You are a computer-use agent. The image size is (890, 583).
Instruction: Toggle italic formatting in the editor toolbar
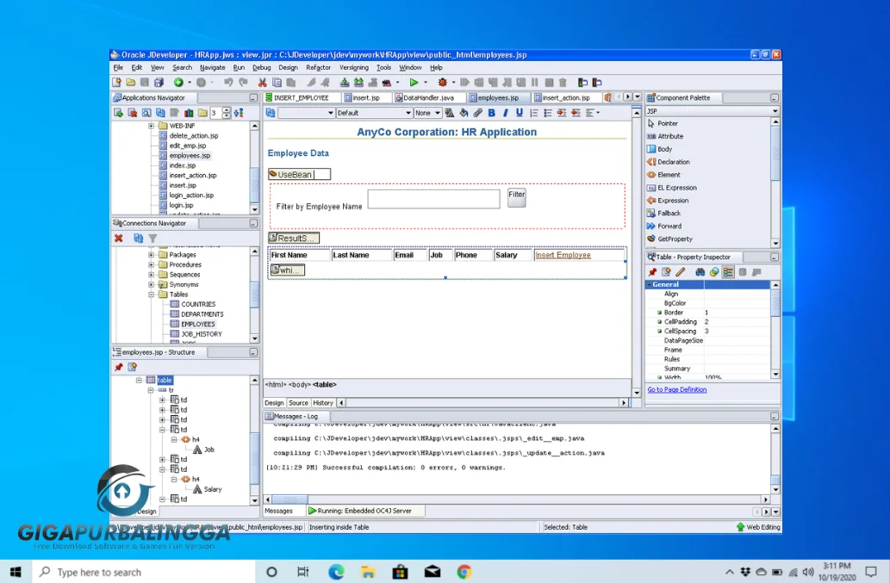pos(506,112)
